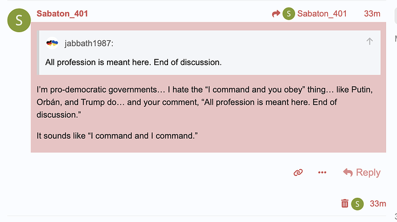Click the curved in-reply-to arrow icon
This screenshot has height=222, width=397.
276,13
